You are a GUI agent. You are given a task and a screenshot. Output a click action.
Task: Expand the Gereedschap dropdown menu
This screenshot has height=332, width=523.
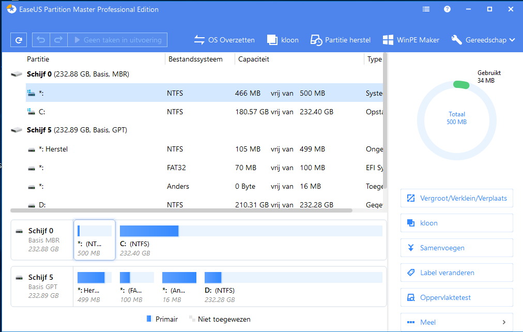click(x=483, y=40)
